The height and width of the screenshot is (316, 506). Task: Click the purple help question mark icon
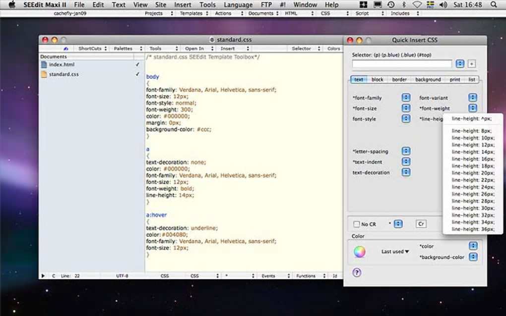(x=356, y=272)
